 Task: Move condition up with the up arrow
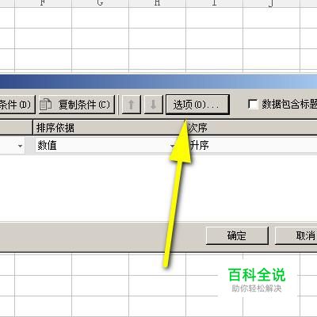click(131, 105)
